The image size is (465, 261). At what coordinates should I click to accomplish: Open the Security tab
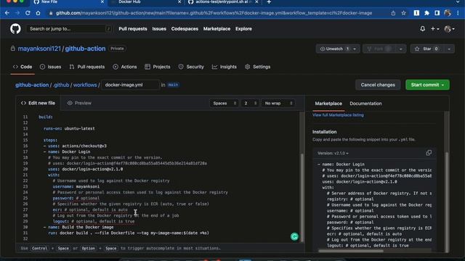[x=191, y=67]
